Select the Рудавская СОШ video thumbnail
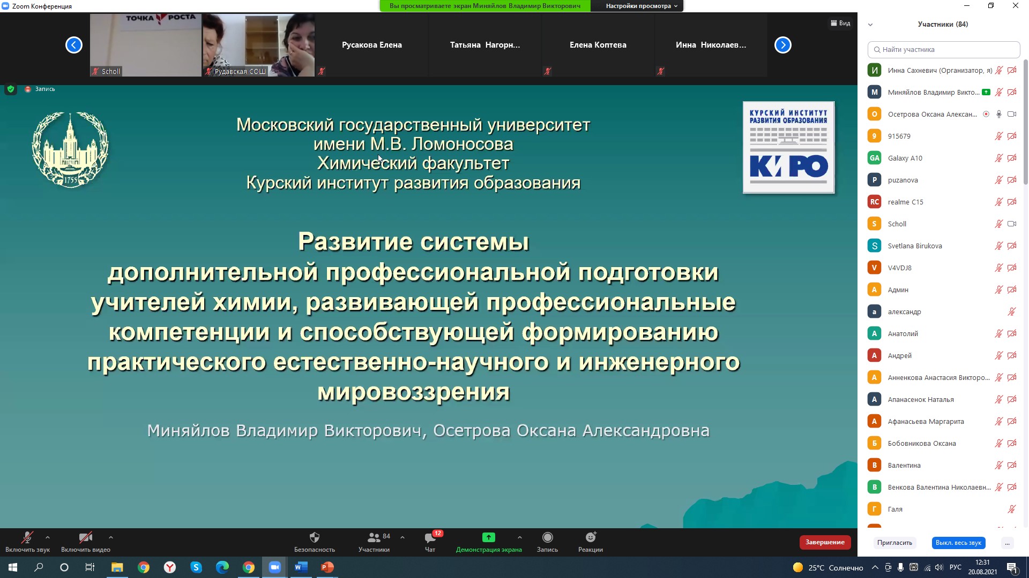The image size is (1029, 578). pos(258,45)
